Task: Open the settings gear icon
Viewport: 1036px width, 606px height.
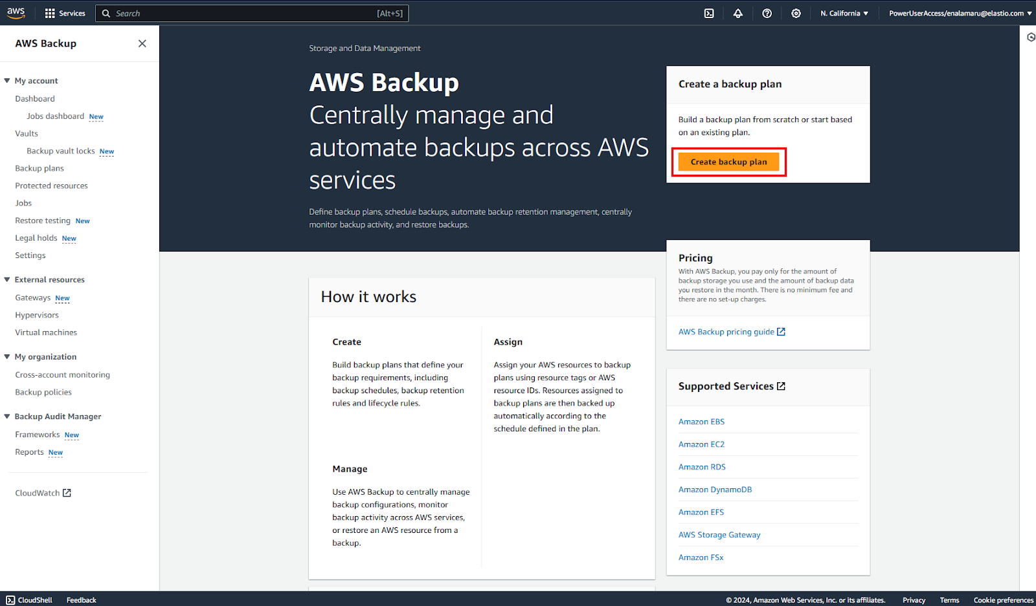Action: point(796,14)
